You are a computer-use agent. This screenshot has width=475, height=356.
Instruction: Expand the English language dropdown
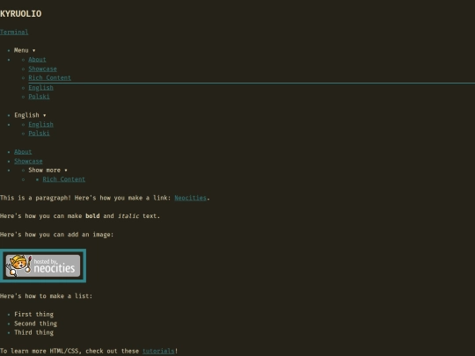(x=30, y=115)
